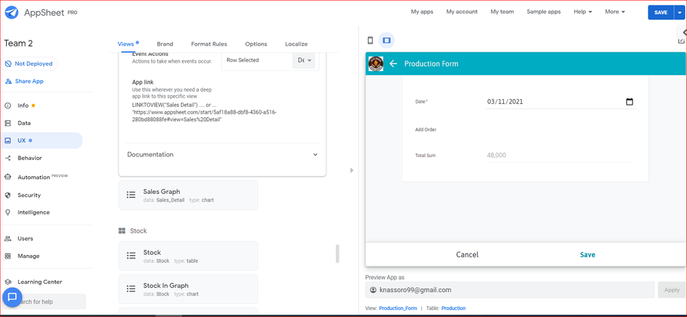Open the Help dropdown menu
This screenshot has width=687, height=317.
(583, 12)
